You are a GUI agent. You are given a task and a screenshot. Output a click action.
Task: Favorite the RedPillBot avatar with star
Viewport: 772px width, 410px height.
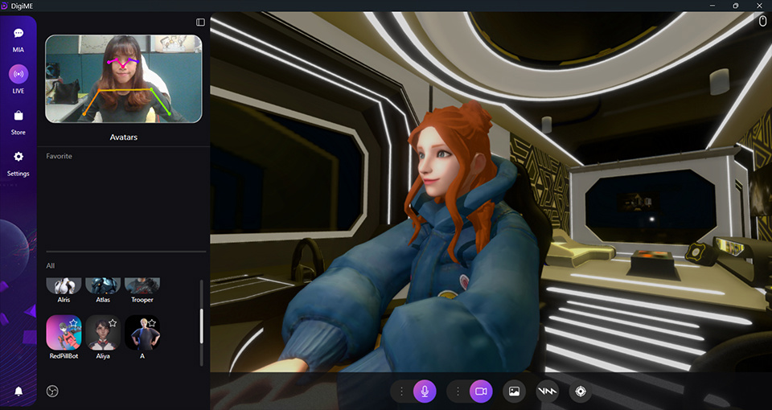74,322
